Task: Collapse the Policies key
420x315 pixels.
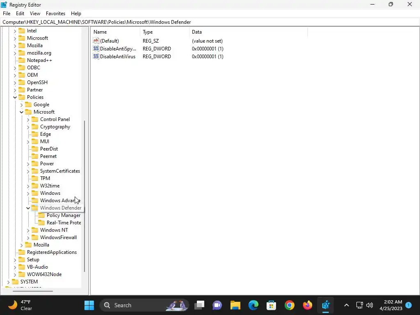Action: coord(15,97)
